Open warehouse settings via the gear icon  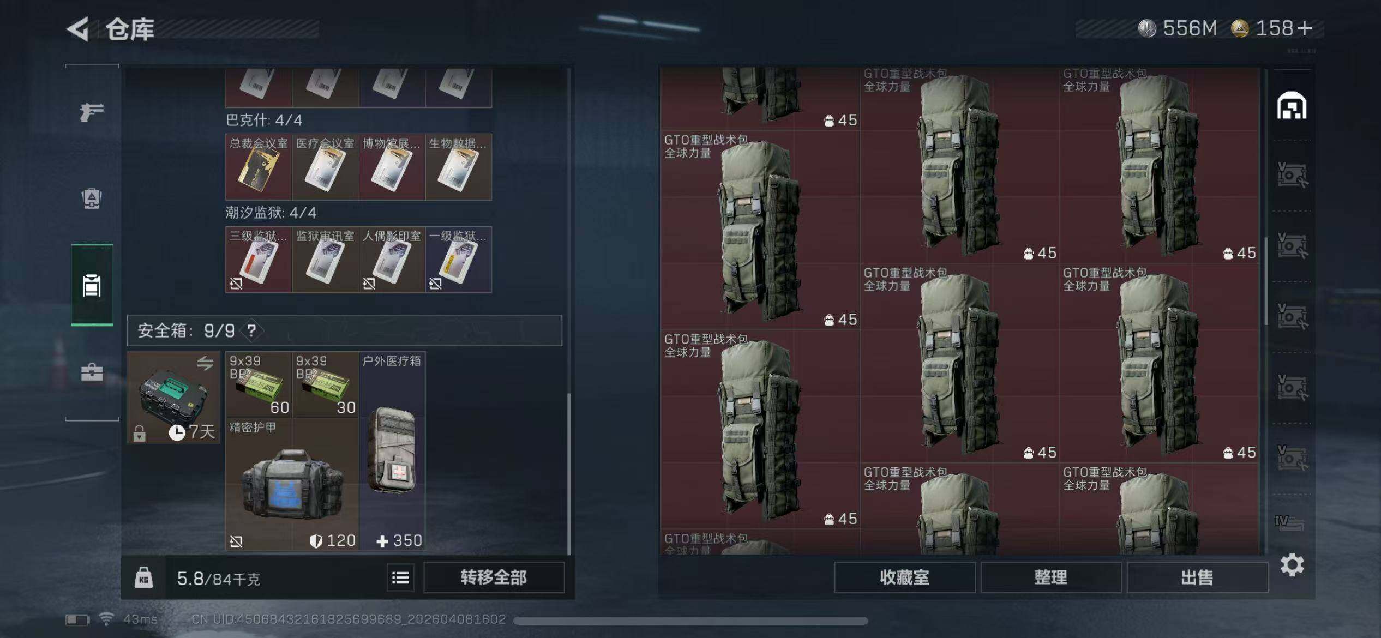pos(1292,565)
